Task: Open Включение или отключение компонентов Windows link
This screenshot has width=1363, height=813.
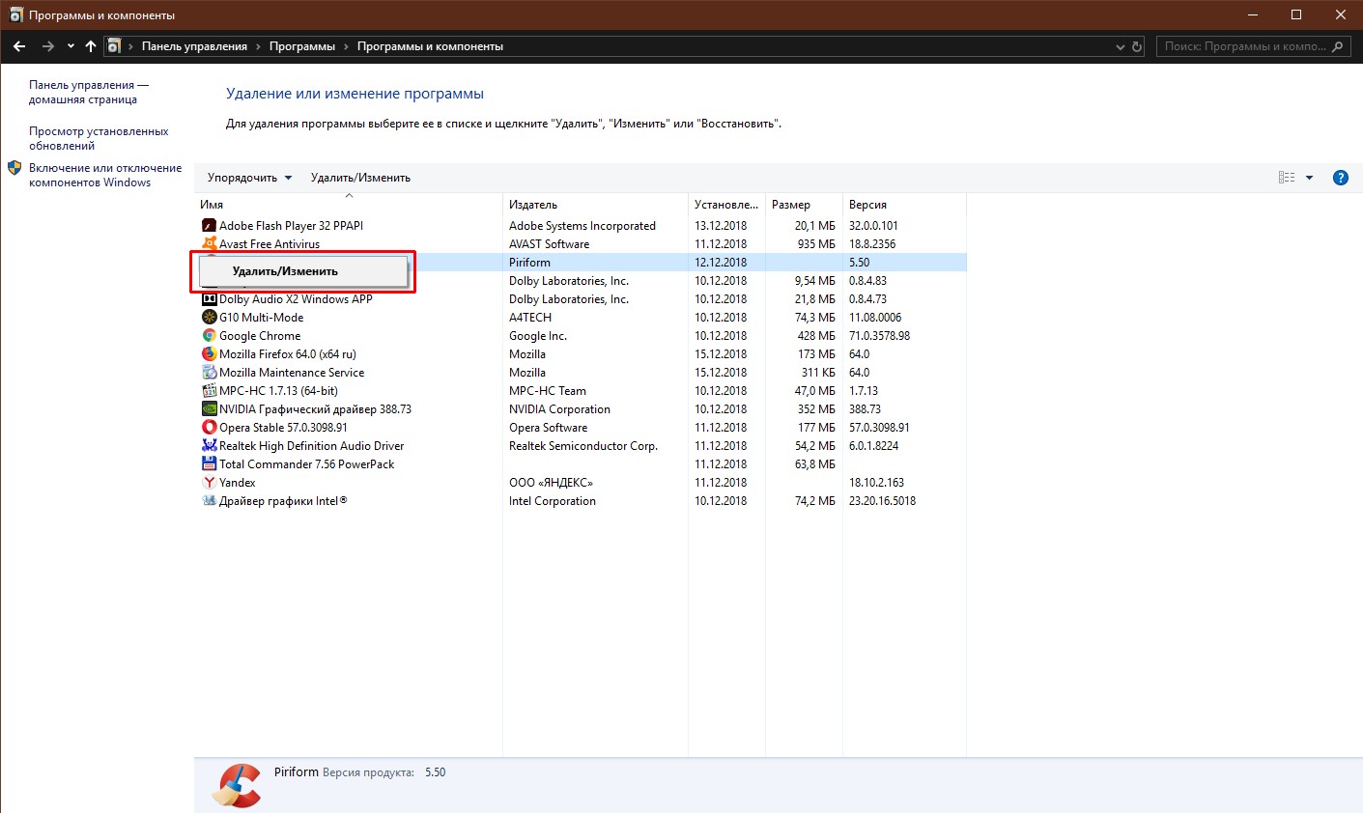Action: click(x=105, y=176)
